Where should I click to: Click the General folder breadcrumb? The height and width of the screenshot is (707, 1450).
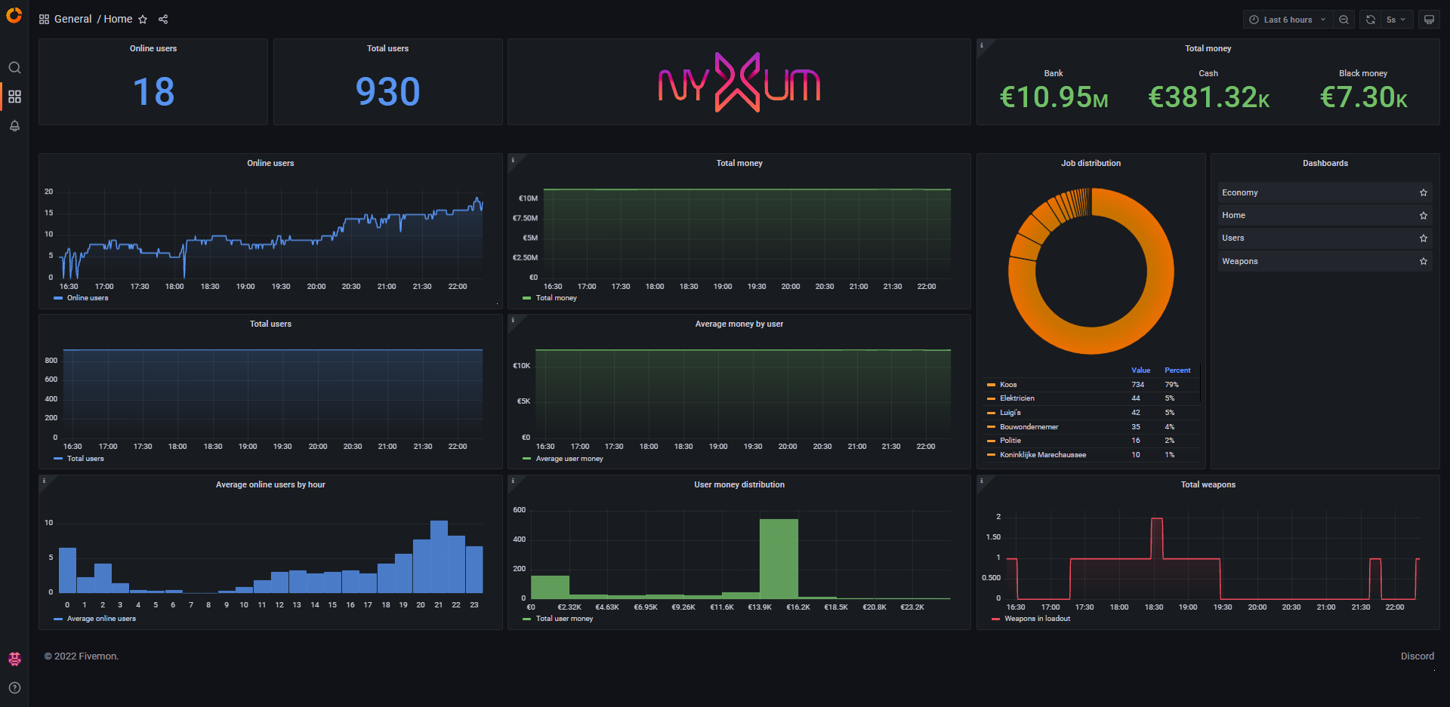(72, 20)
